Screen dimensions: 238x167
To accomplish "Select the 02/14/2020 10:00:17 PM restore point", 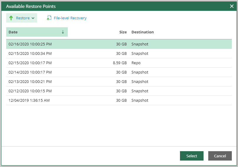I will [119, 72].
